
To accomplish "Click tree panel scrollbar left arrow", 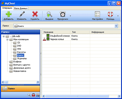I will [3, 82].
